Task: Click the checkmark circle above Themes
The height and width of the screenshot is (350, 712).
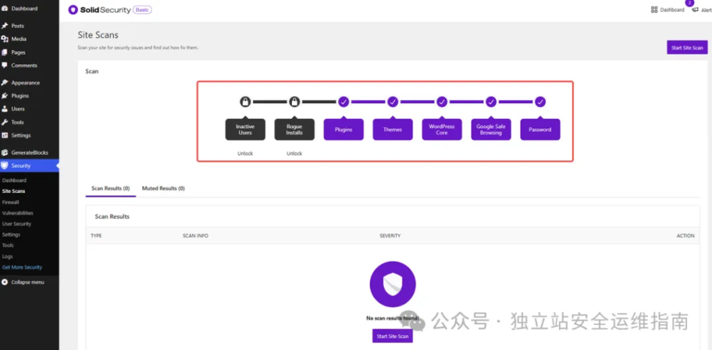Action: tap(393, 102)
